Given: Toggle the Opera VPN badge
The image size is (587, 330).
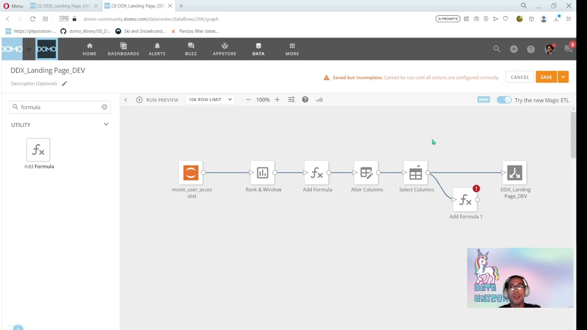Looking at the screenshot, I should point(64,19).
